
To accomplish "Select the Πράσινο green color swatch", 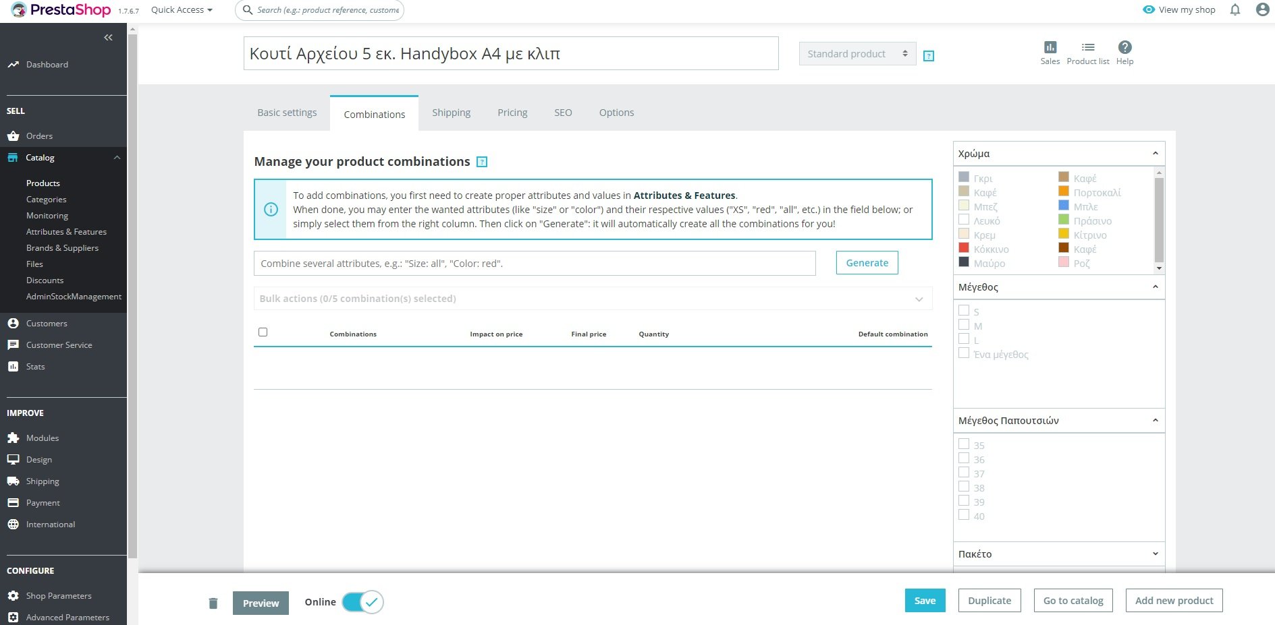I will [x=1064, y=219].
